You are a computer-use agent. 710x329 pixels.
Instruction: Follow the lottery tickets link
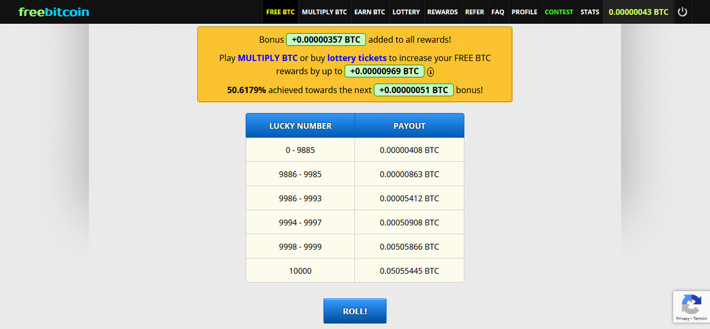coord(357,58)
